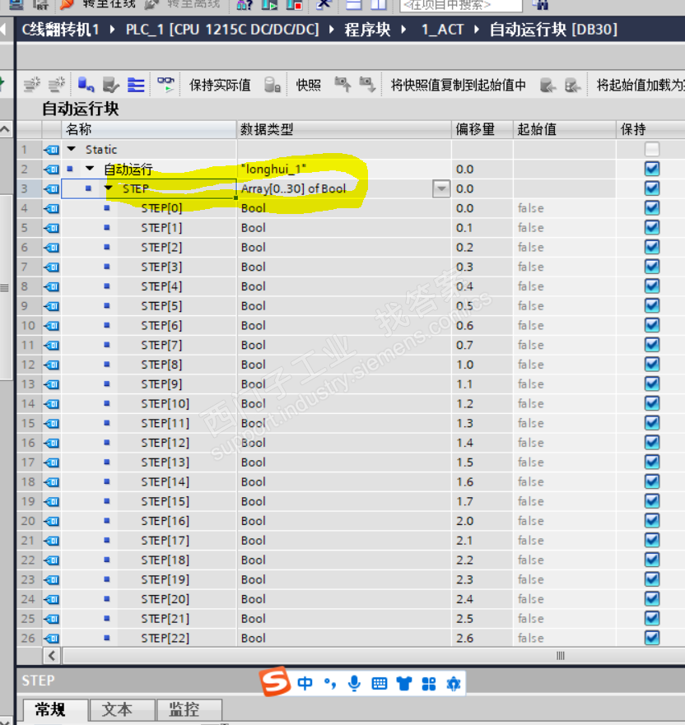This screenshot has height=725, width=685.
Task: Click the breadcrumb arrow after 1_ACT
Action: coord(477,30)
